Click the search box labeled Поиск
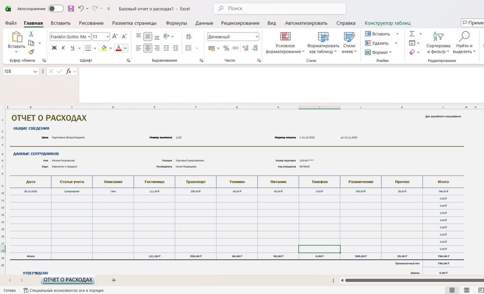The height and width of the screenshot is (294, 484). pos(279,9)
